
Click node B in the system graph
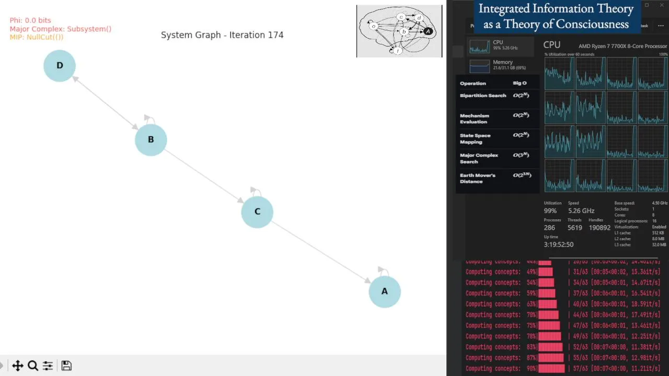point(151,139)
